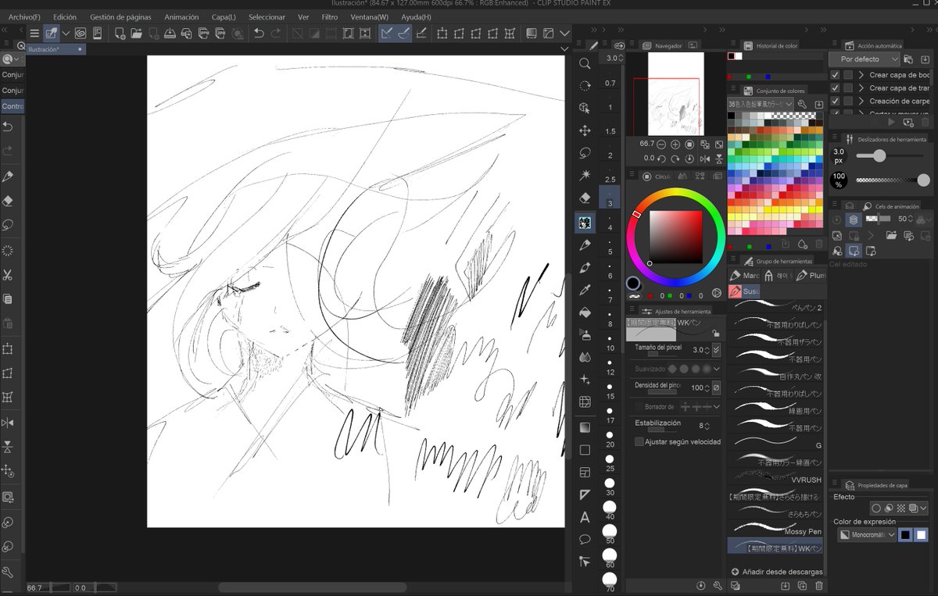The image size is (938, 596).
Task: Zoom in in Navigator panel
Action: (675, 145)
